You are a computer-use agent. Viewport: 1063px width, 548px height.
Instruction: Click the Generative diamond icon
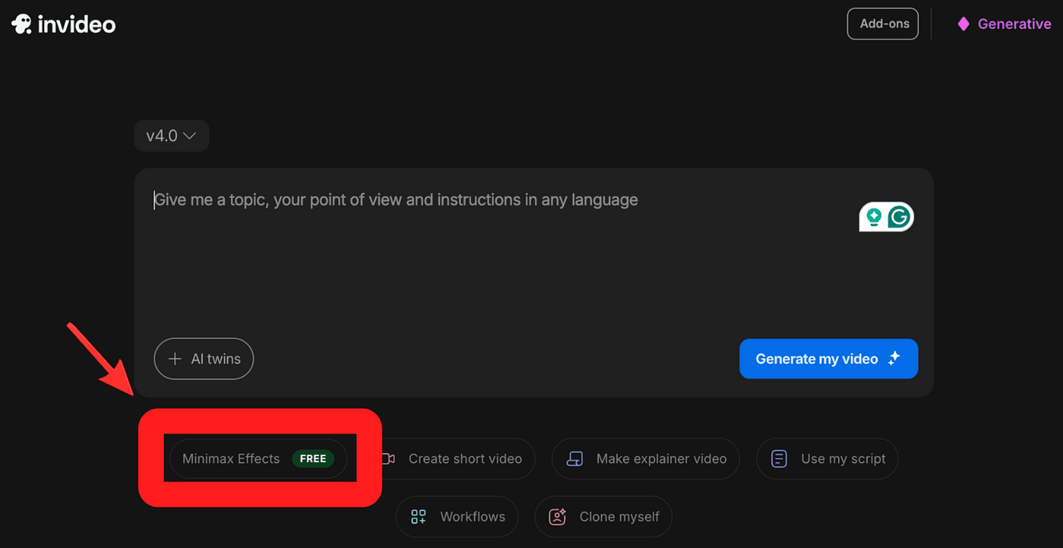pyautogui.click(x=964, y=24)
